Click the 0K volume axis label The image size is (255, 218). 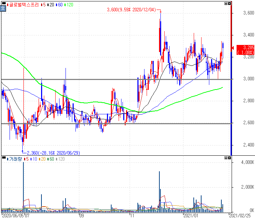point(252,211)
